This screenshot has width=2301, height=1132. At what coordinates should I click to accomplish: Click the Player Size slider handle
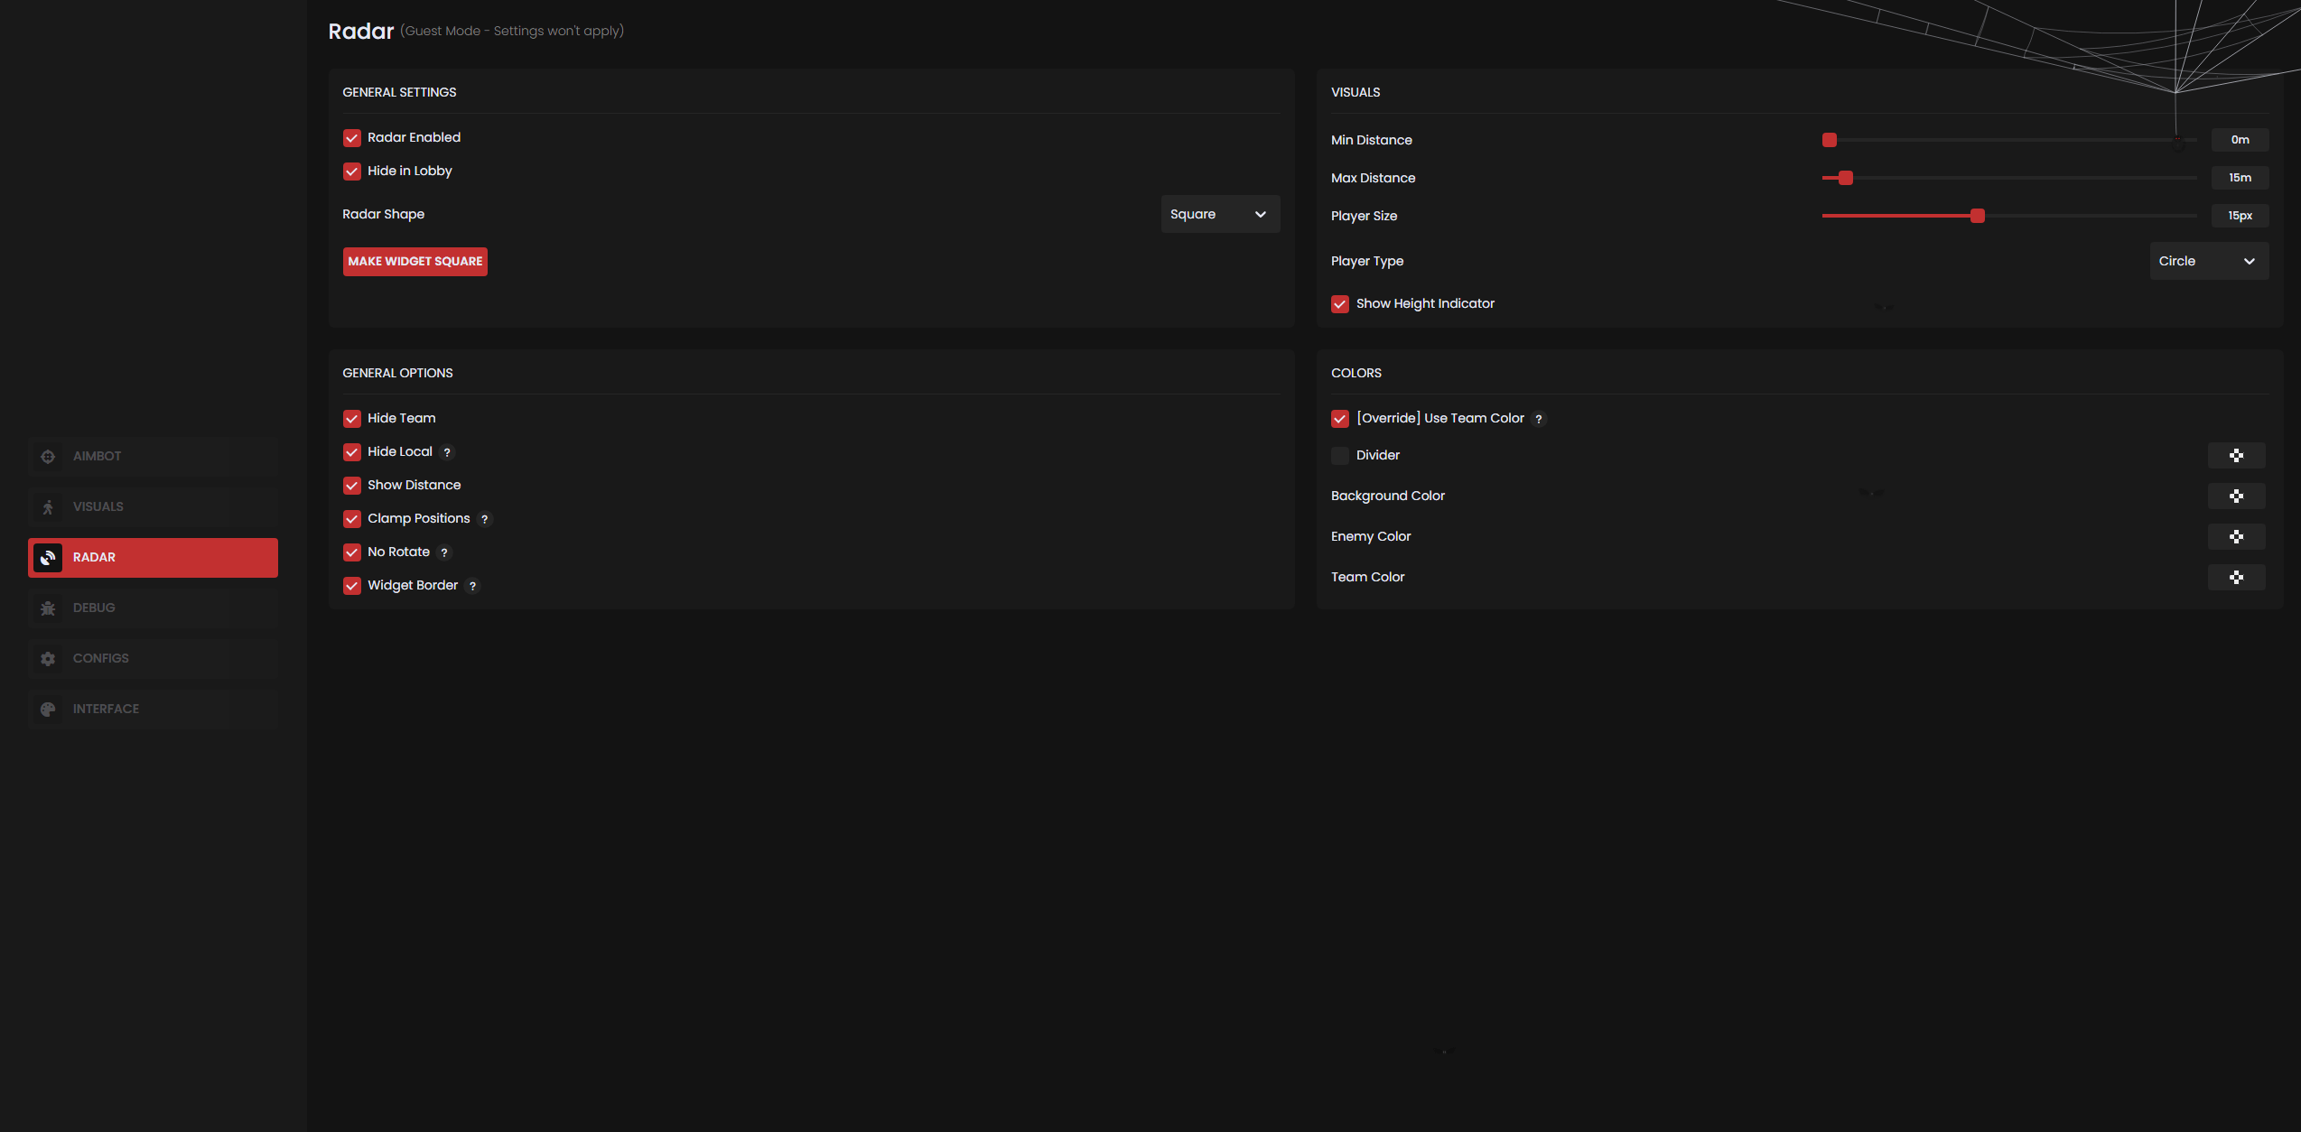[1978, 216]
